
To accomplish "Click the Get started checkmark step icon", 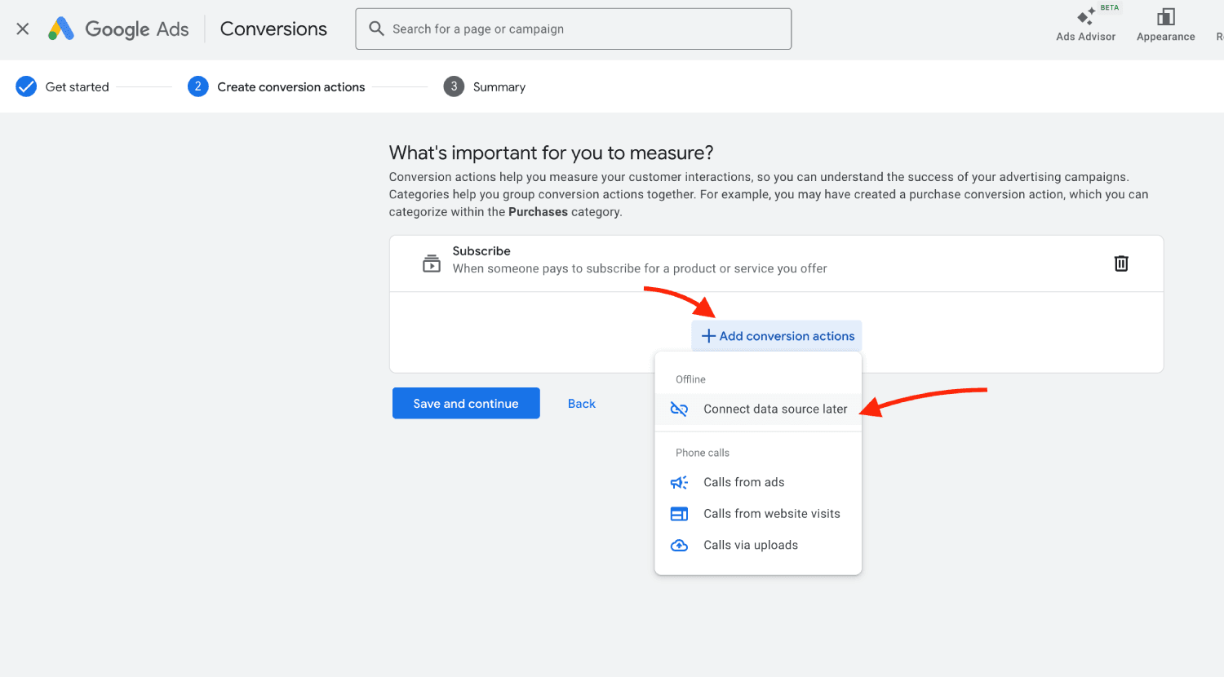I will click(26, 86).
